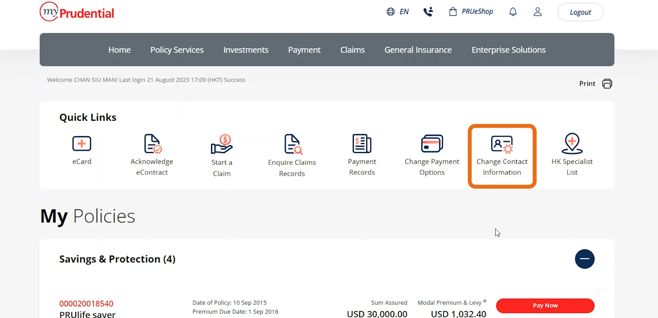Collapse the Savings & Protection section
Viewport: 658px width, 318px height.
click(585, 259)
